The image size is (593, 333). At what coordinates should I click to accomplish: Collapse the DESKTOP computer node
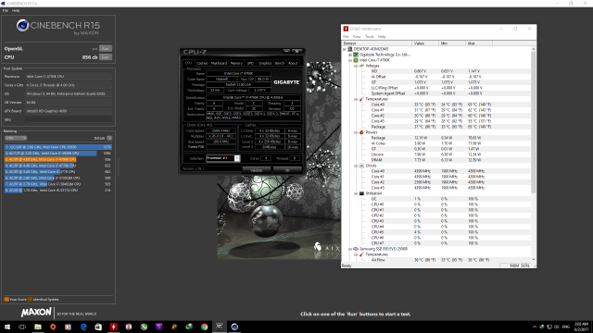[x=345, y=49]
